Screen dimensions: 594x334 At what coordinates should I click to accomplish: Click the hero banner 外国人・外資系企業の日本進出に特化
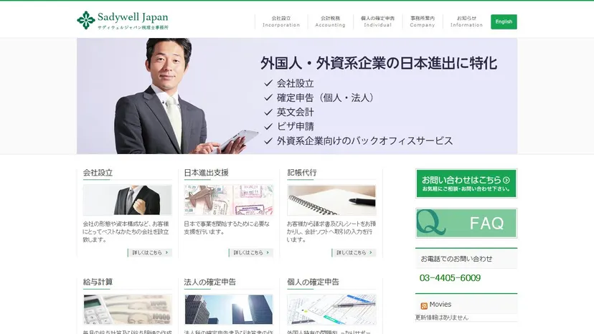[x=297, y=96]
